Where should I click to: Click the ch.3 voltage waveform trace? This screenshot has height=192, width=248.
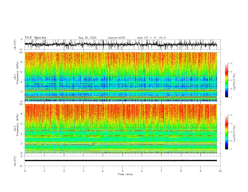(121, 161)
